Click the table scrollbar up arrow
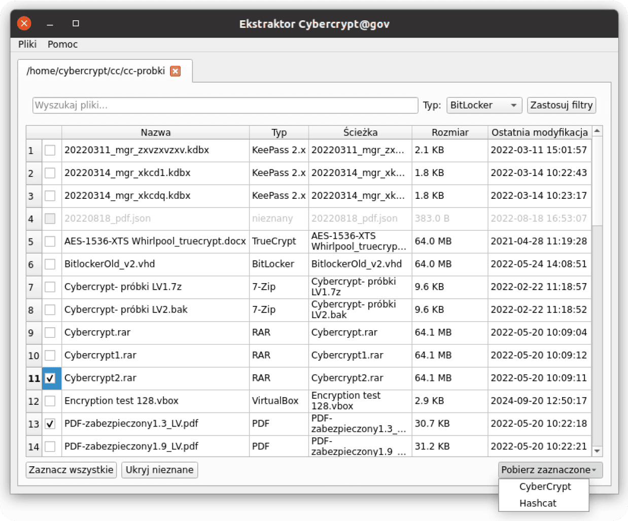Screen dimensions: 628x521 597,131
